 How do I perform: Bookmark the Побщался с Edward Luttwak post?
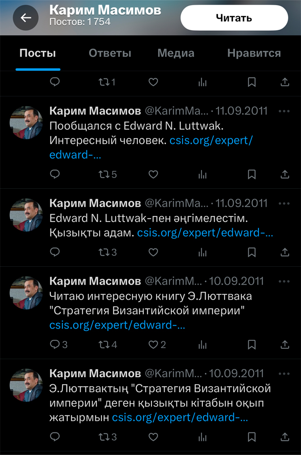tap(252, 174)
